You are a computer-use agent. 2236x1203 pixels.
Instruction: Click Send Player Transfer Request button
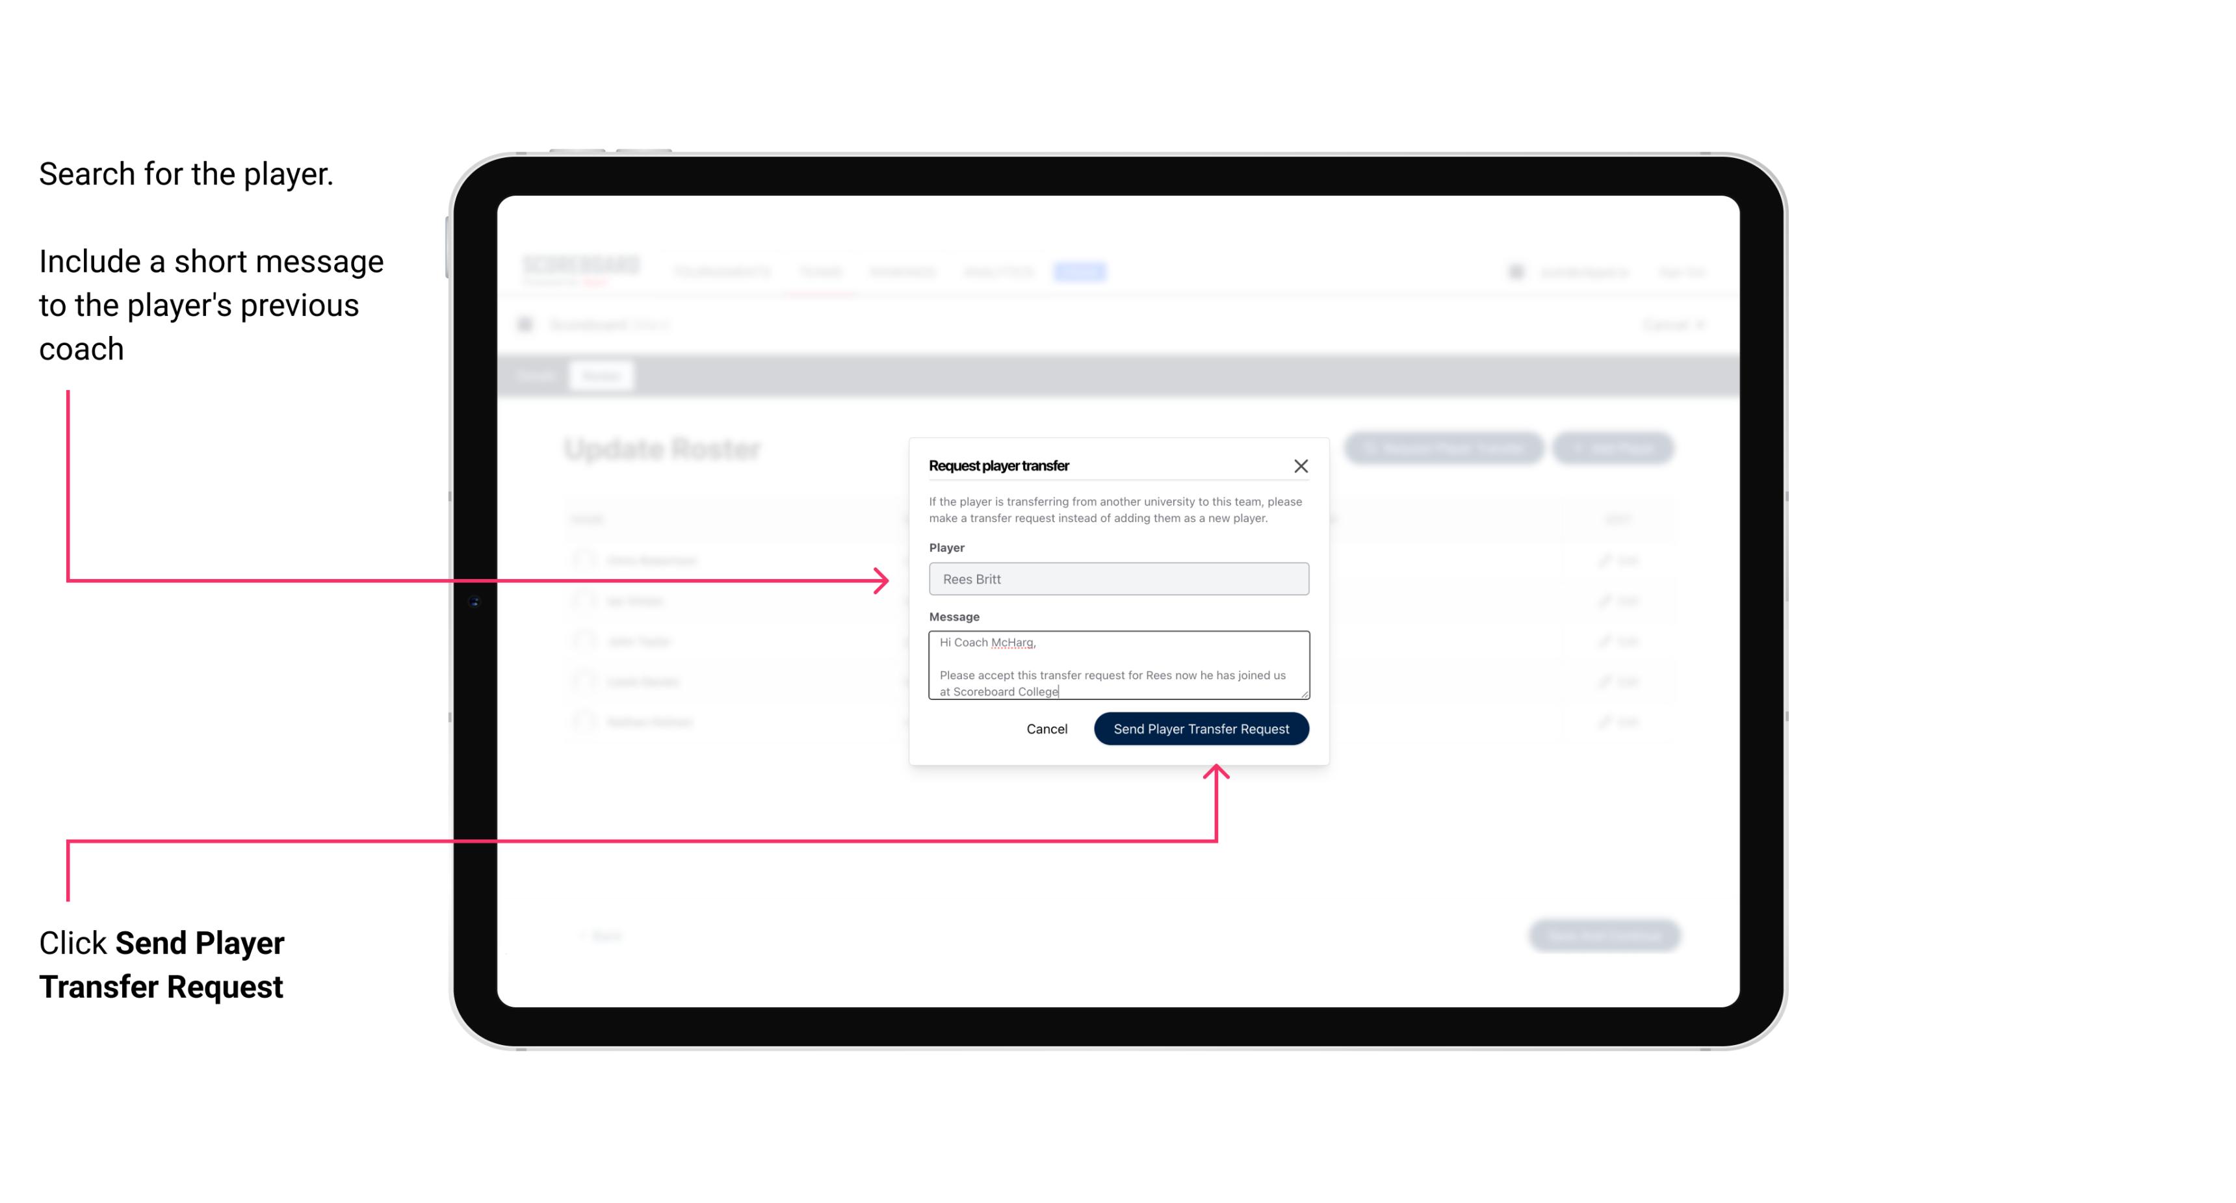click(1202, 727)
